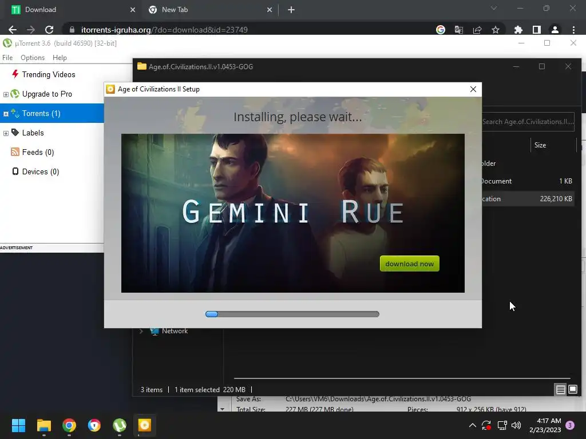Open Chrome extensions puzzle icon
Screen dimensions: 586x439
click(518, 30)
